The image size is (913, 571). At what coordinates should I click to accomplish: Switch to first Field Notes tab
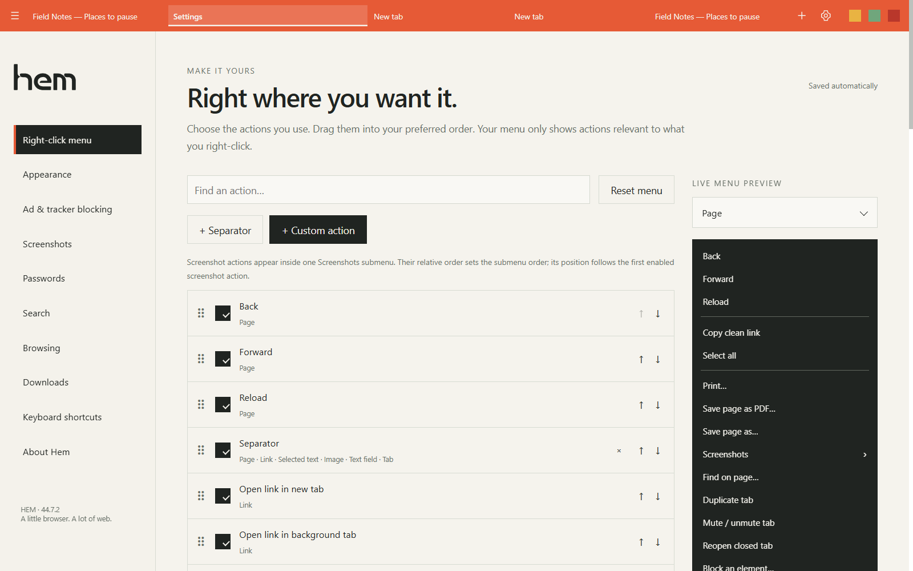85,17
